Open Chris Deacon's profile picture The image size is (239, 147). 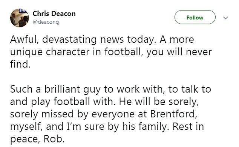click(20, 18)
